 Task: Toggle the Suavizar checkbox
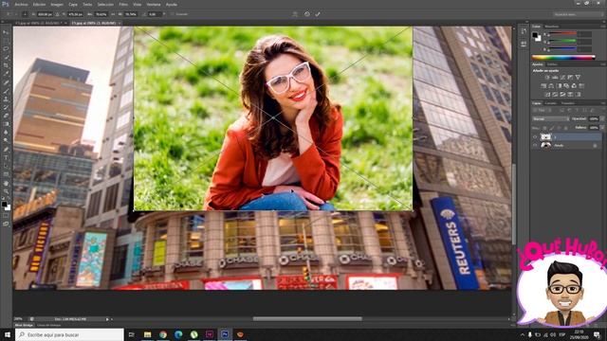(x=173, y=14)
